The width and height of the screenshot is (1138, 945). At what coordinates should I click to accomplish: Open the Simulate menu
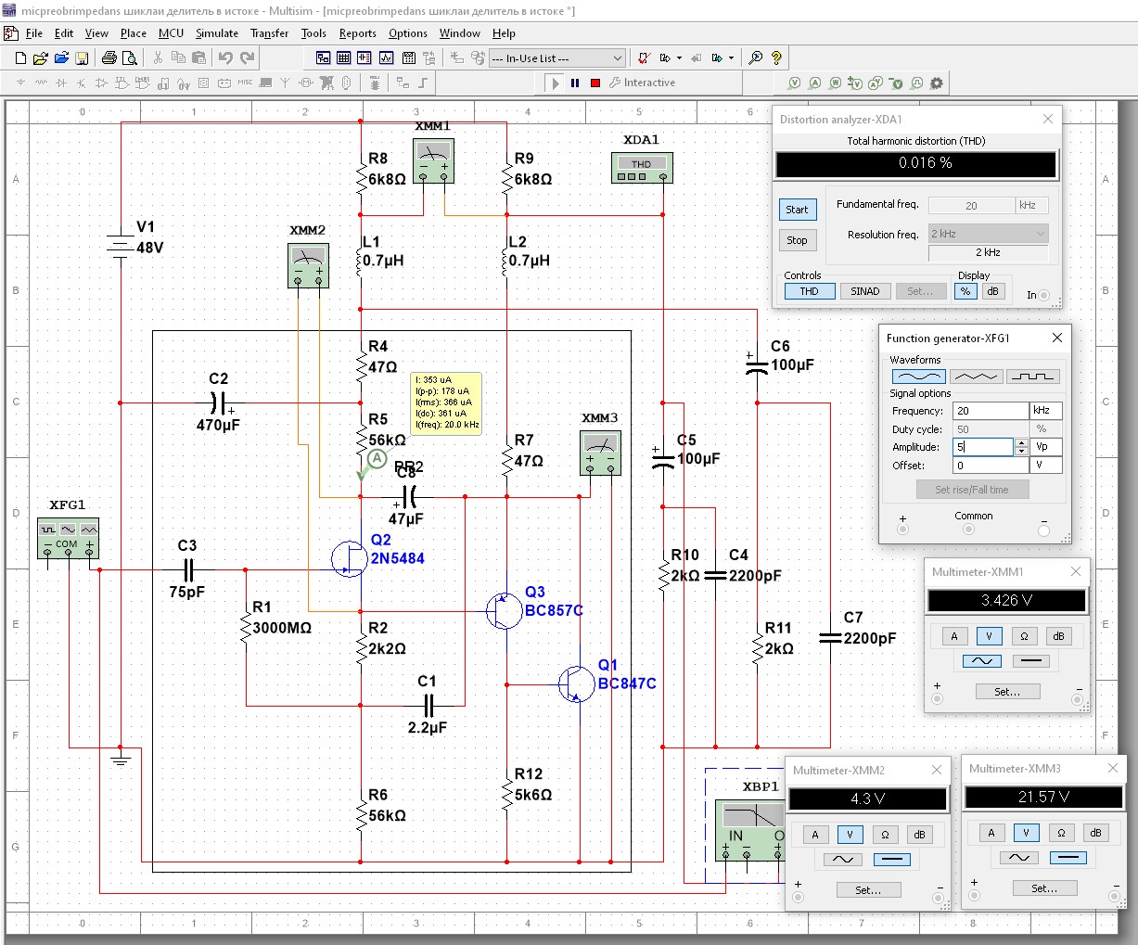[x=216, y=33]
